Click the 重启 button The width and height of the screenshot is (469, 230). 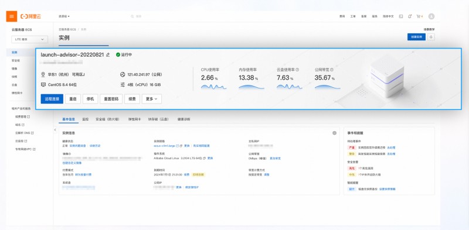[x=73, y=99]
